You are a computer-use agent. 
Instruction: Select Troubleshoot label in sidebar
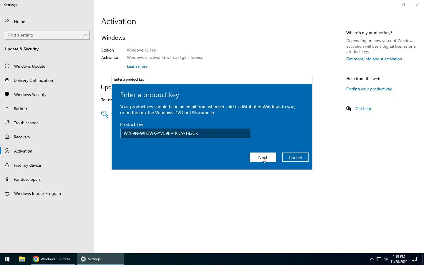[26, 123]
